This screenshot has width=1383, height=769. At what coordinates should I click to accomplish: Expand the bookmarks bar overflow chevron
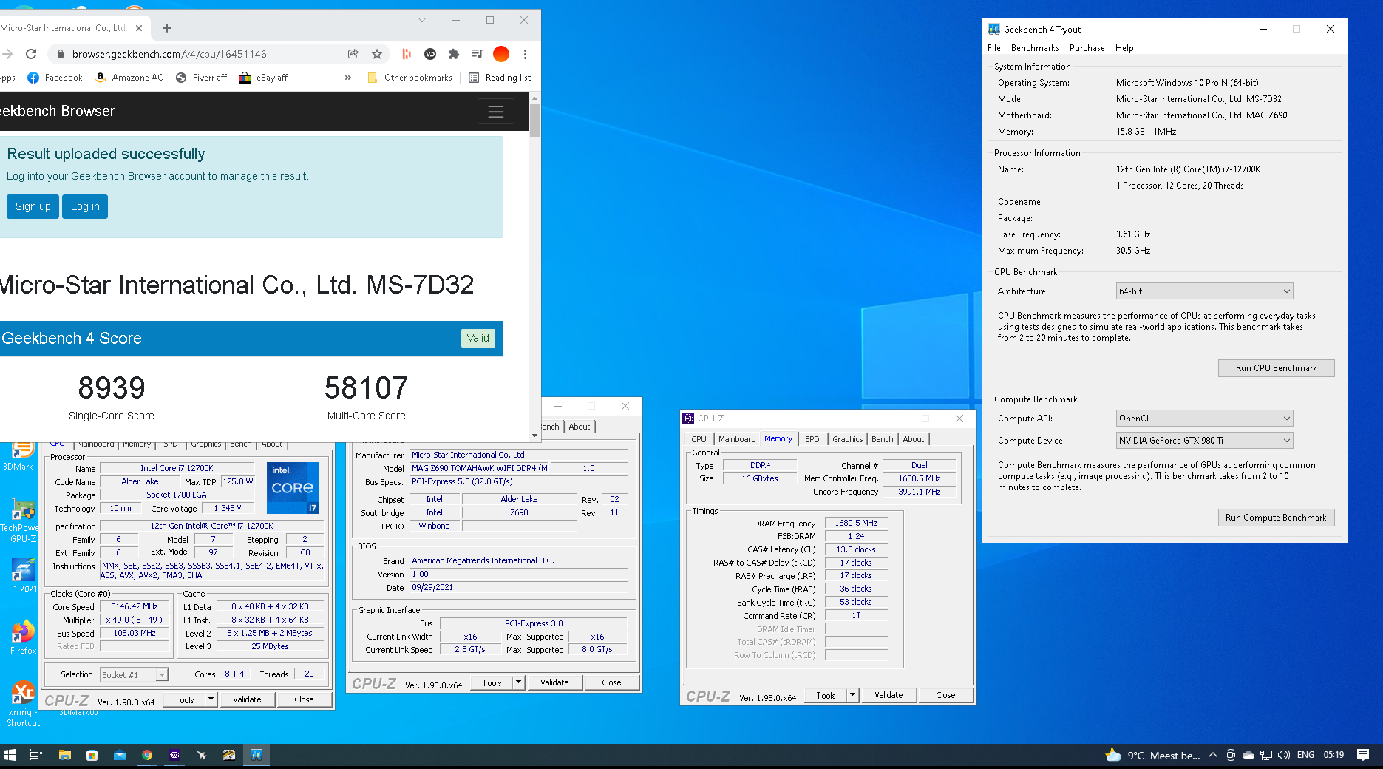click(348, 78)
